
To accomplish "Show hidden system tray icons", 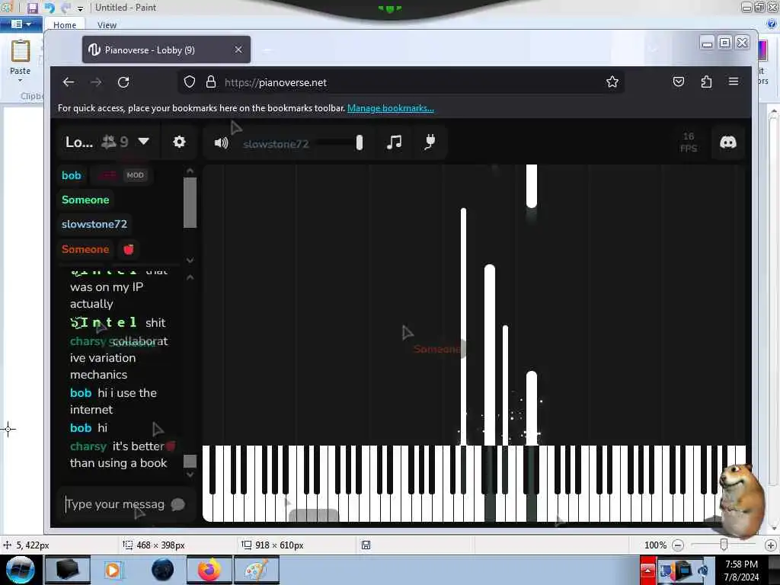I will point(647,570).
